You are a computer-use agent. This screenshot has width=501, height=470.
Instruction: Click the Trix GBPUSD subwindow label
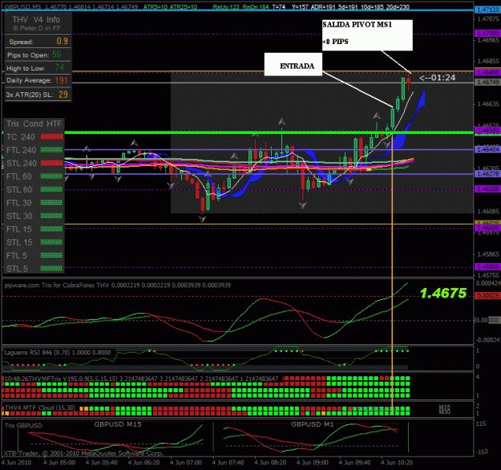point(23,426)
